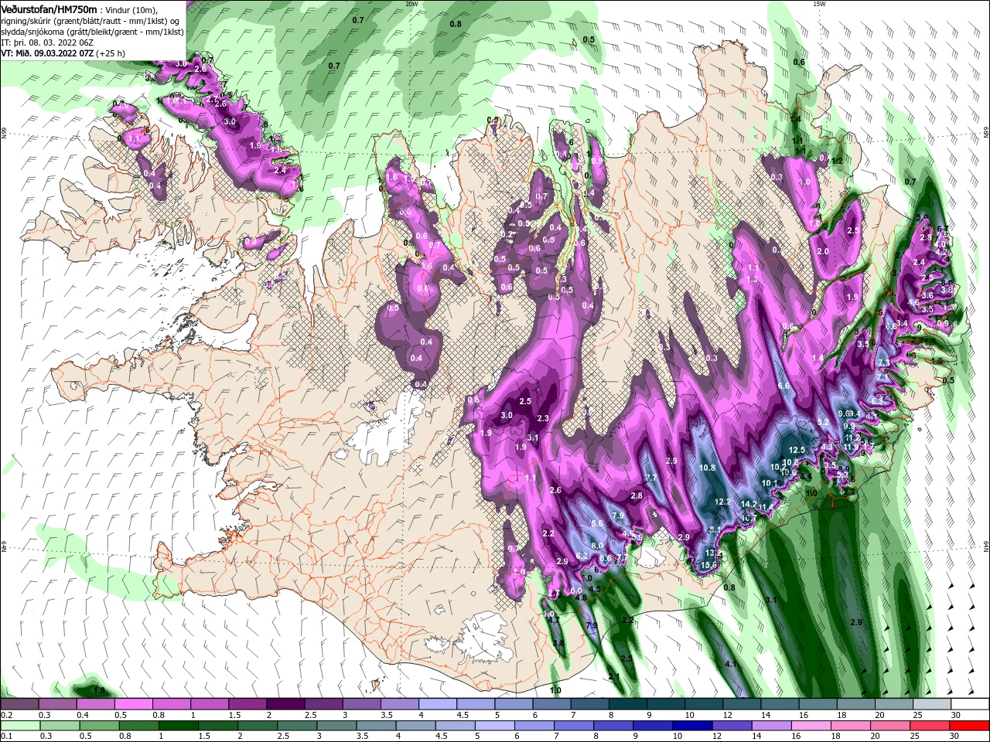The width and height of the screenshot is (990, 742).
Task: Select the darkest purple swatch after label 2
Action: pos(285,704)
